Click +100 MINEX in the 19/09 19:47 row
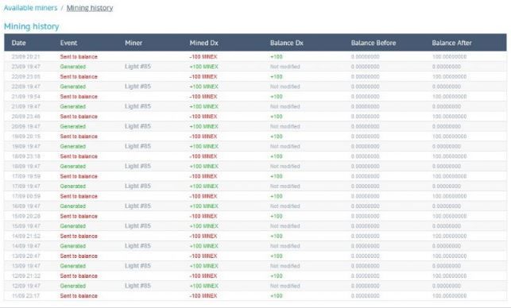 [x=203, y=147]
